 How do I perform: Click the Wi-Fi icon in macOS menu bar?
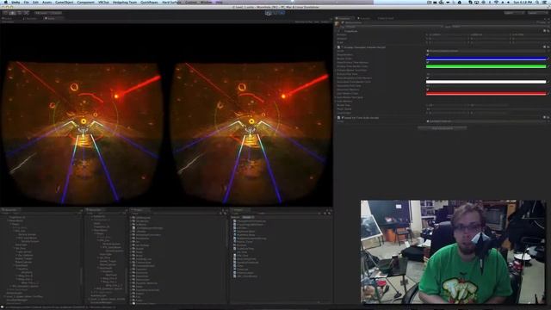pos(496,2)
